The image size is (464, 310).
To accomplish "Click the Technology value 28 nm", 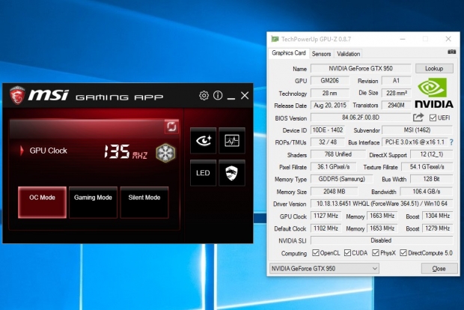I will click(x=329, y=93).
